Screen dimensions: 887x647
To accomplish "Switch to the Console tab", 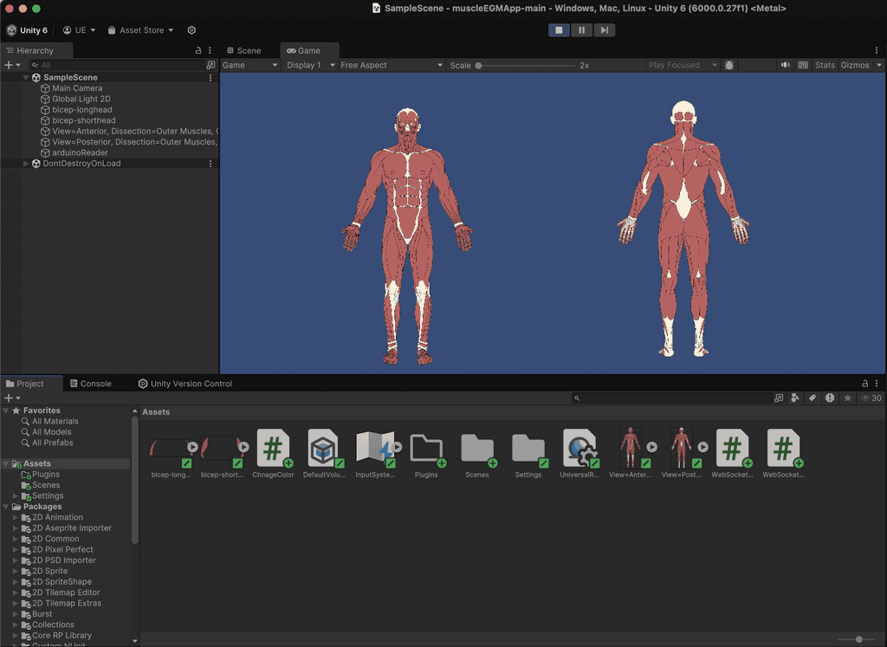I will coord(90,384).
